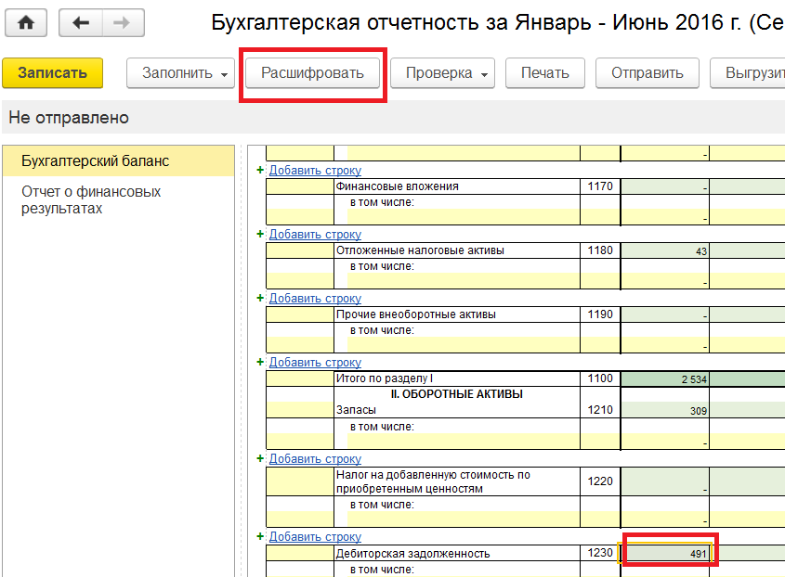The height and width of the screenshot is (577, 785).
Task: Open the Заполнить dropdown
Action: click(181, 73)
